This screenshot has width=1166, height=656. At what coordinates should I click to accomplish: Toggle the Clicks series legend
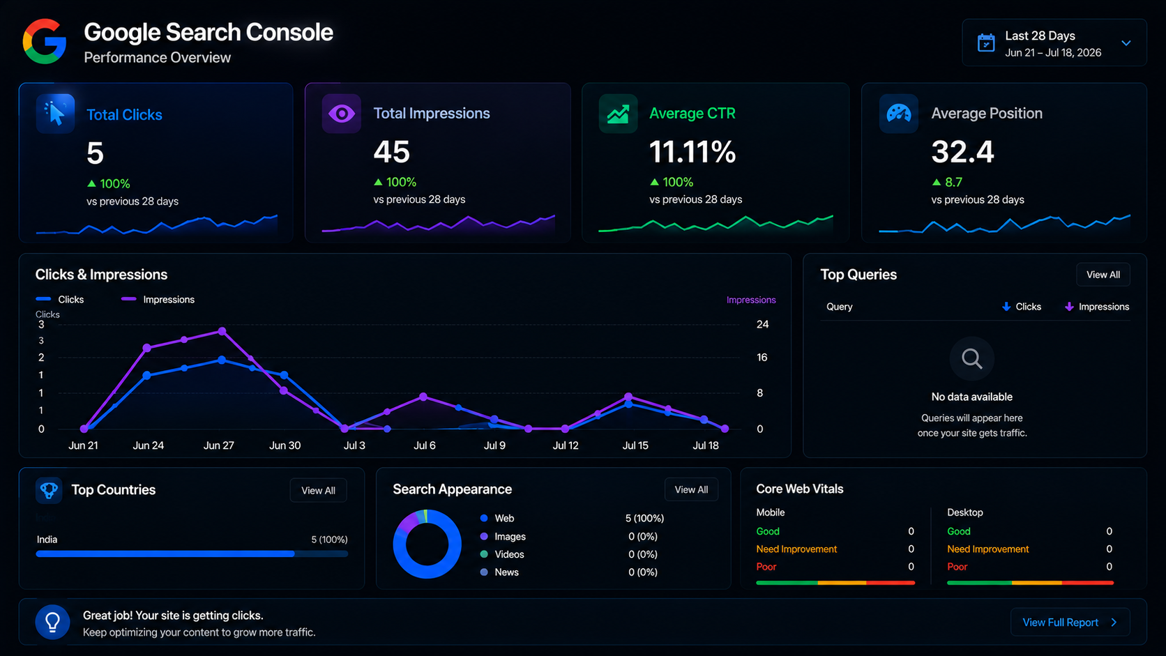coord(60,299)
